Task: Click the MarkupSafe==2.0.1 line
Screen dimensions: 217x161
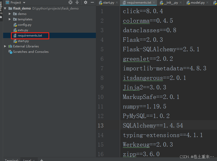Action: click(151, 97)
